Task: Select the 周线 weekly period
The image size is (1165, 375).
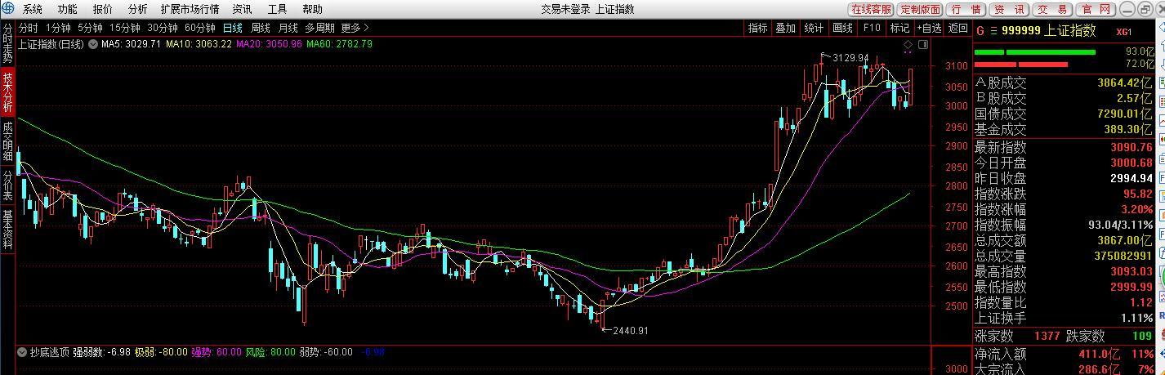Action: (260, 28)
